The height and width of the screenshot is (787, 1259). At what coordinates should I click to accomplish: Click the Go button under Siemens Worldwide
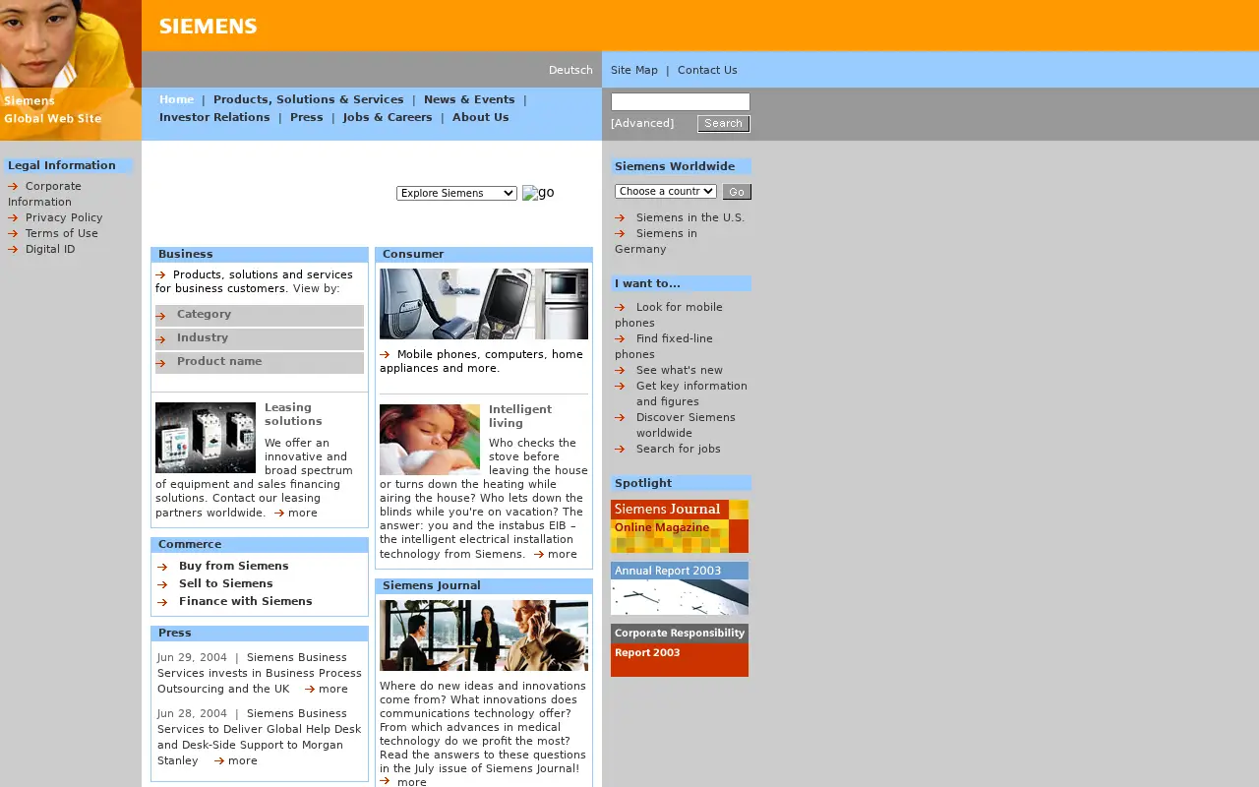[x=737, y=192]
